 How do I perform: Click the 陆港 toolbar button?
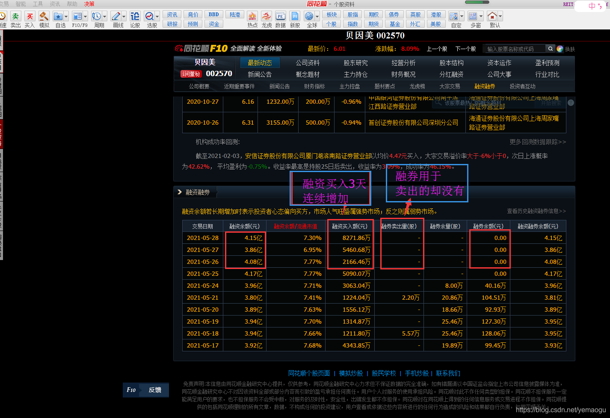point(235,15)
